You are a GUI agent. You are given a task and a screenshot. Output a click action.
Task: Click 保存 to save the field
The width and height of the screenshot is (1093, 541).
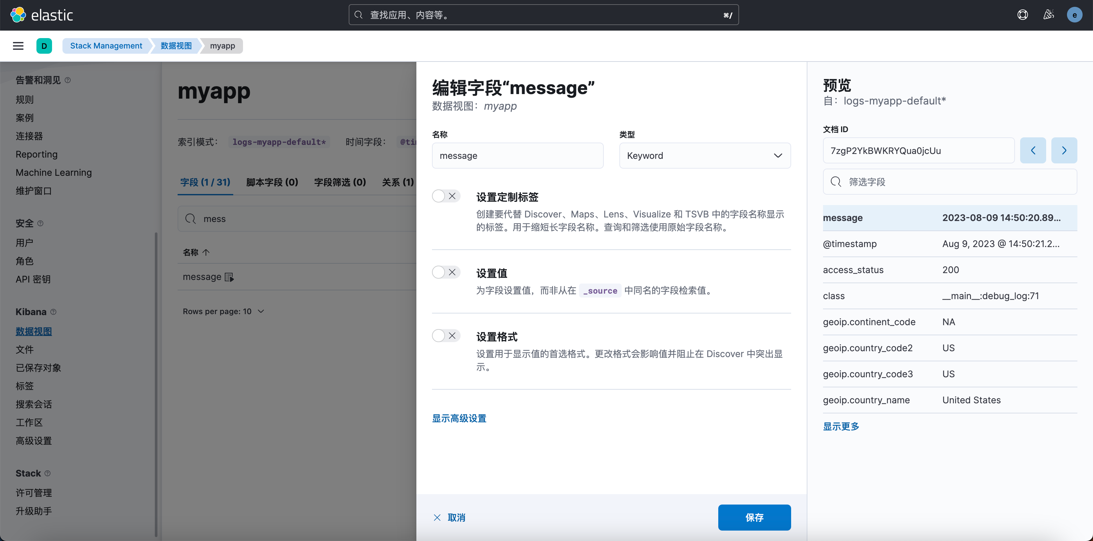click(x=754, y=517)
